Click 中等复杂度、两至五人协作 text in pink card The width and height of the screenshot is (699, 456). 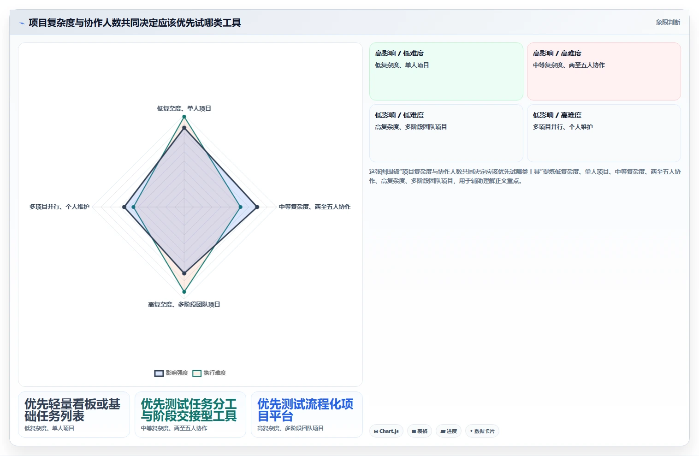click(x=569, y=65)
